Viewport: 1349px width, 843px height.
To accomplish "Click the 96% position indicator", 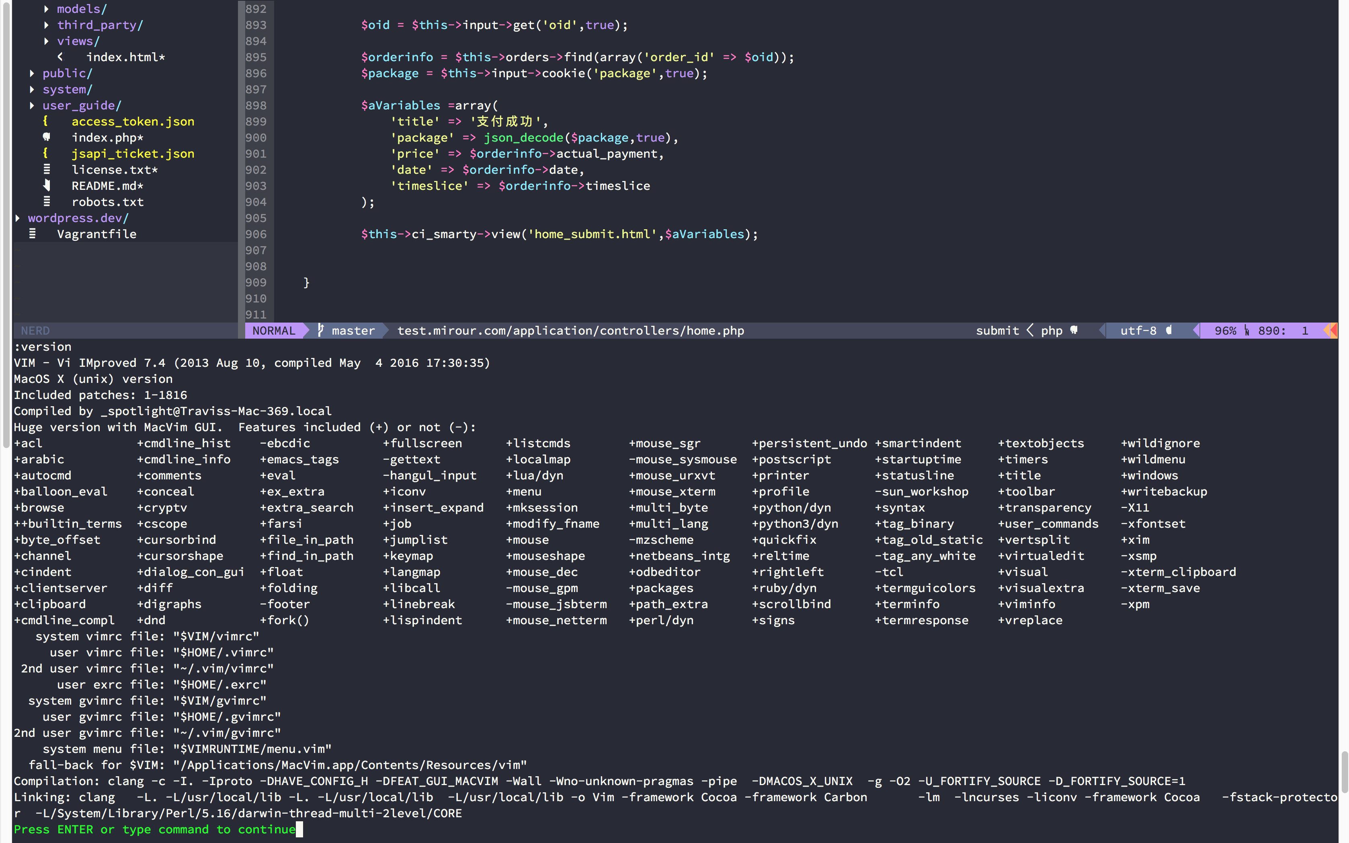I will pos(1225,331).
